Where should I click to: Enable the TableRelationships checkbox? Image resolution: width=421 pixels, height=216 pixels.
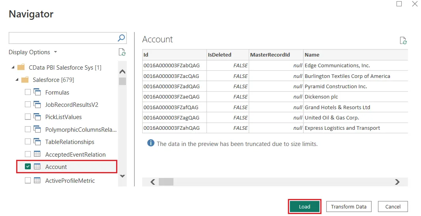click(28, 142)
